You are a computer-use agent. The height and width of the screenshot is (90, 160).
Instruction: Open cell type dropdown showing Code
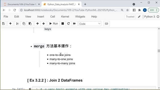click(90, 24)
